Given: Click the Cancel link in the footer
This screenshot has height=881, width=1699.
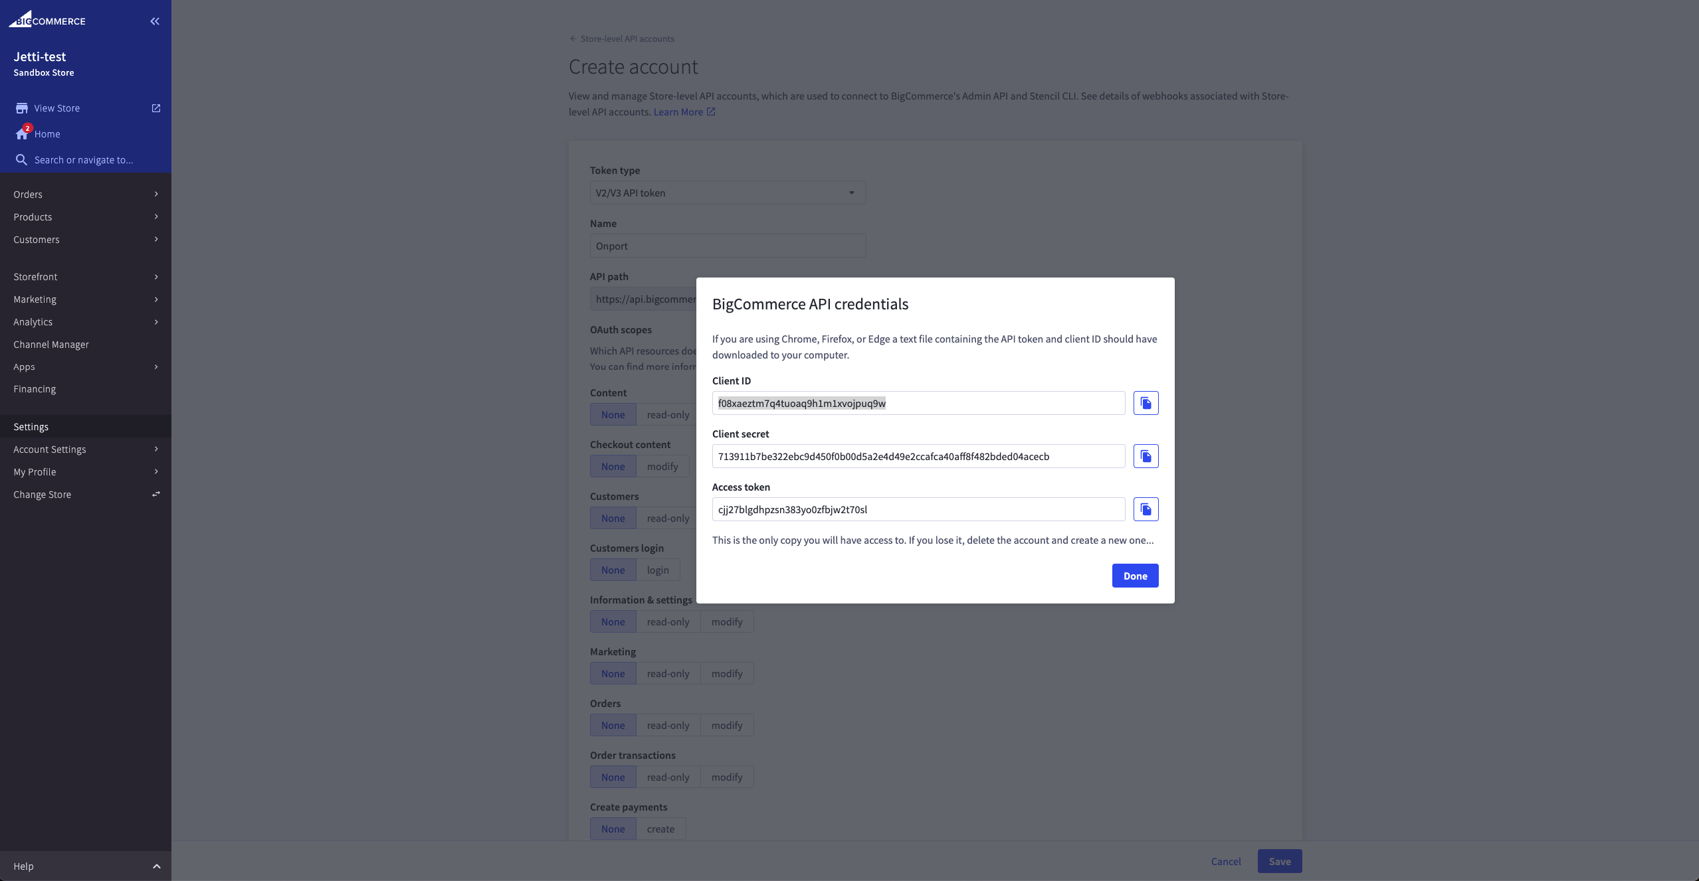Looking at the screenshot, I should (1226, 861).
